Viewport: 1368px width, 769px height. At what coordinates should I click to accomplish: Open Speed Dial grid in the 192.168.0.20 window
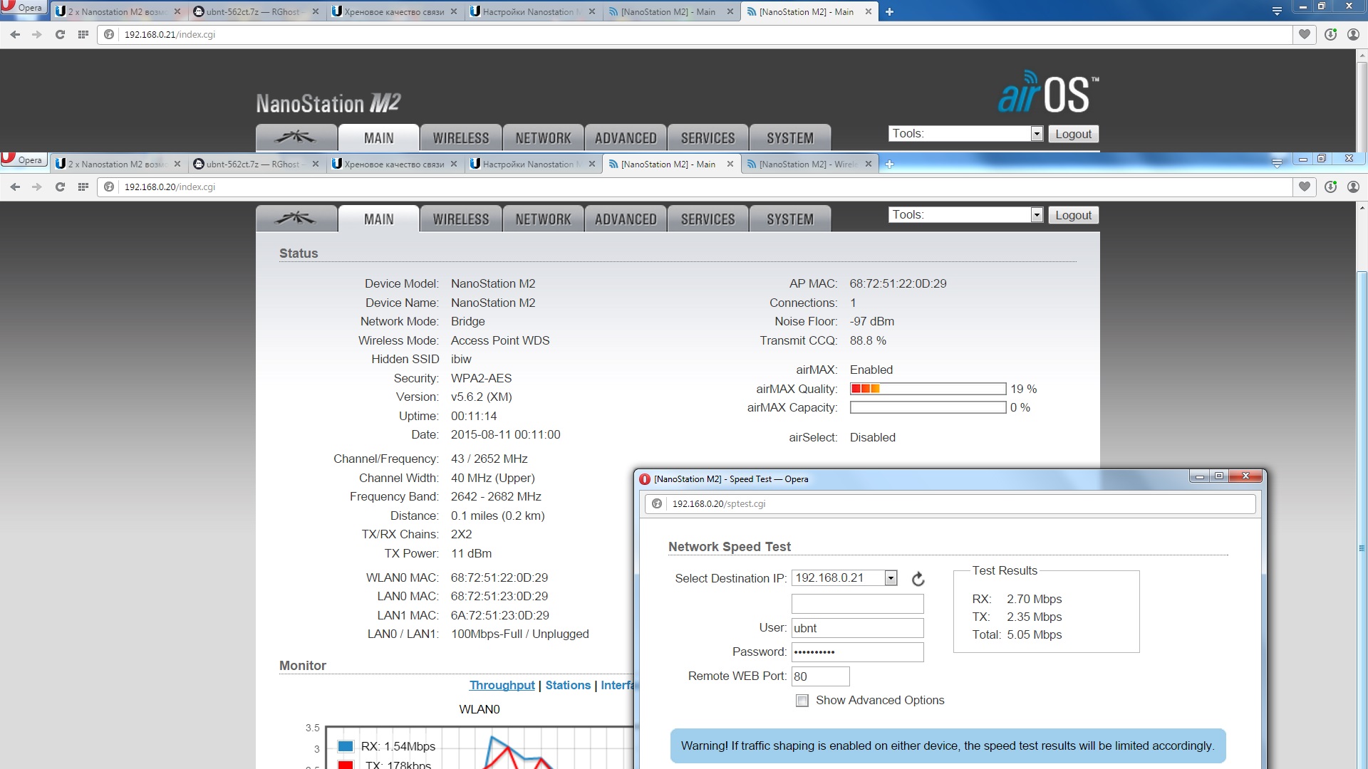tap(83, 187)
